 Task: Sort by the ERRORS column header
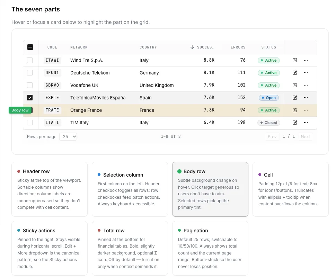pyautogui.click(x=238, y=47)
